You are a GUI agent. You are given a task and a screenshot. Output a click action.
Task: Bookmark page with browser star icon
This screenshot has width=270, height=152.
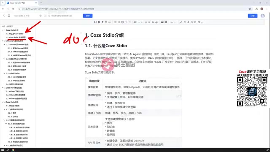[x=250, y=9]
